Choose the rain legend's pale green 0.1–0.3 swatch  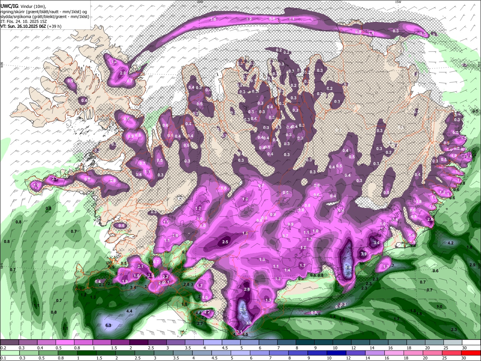click(x=10, y=353)
